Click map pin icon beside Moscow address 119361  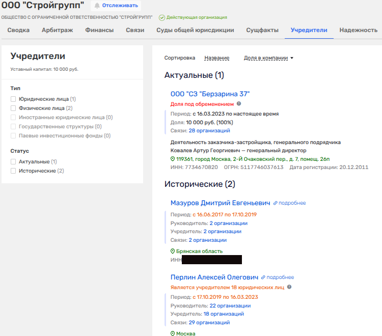tap(173, 159)
